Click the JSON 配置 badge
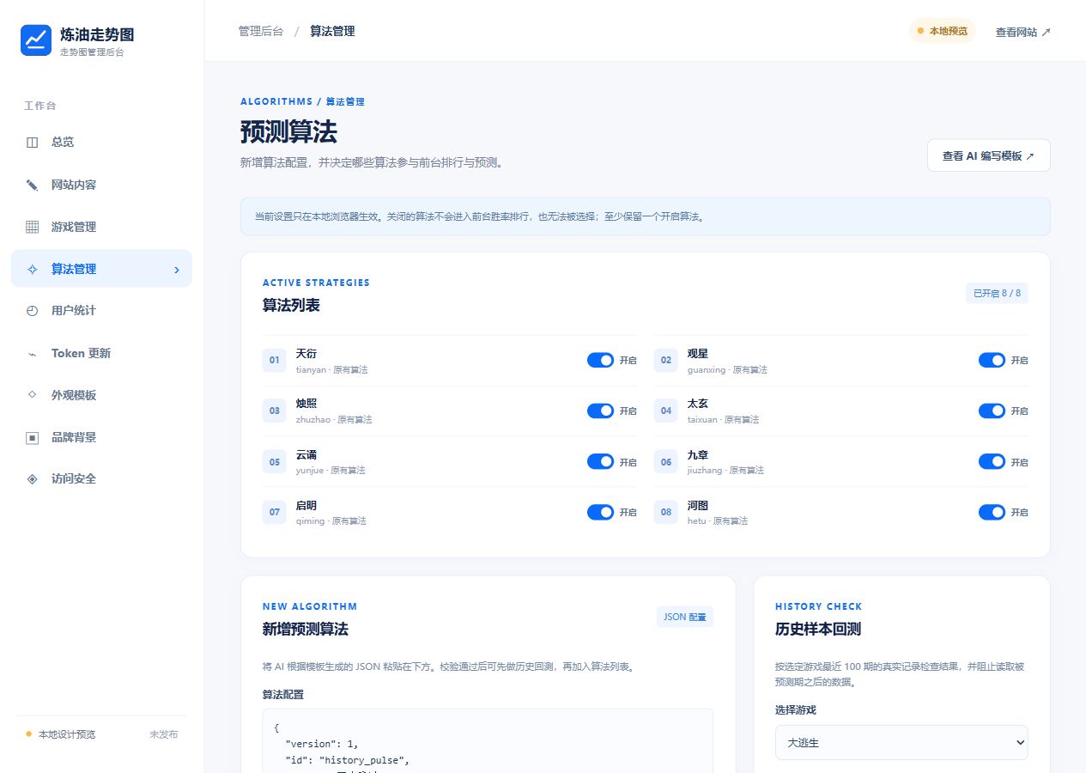 click(x=684, y=618)
